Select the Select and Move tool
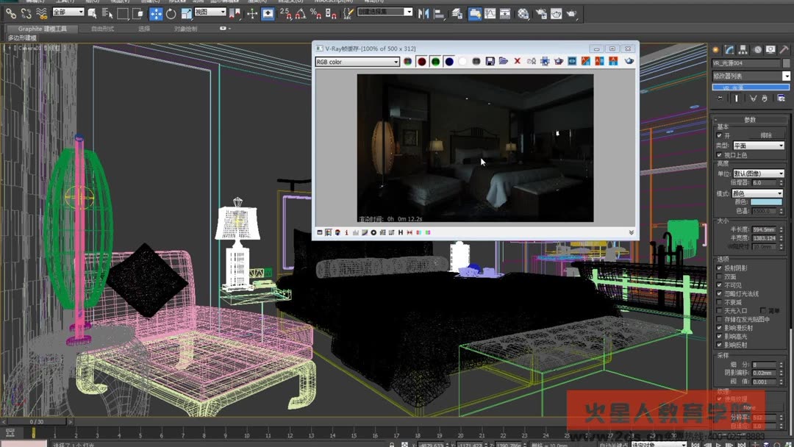The width and height of the screenshot is (794, 447). click(156, 13)
